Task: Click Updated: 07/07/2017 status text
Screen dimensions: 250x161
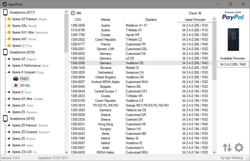Action: 53,158
